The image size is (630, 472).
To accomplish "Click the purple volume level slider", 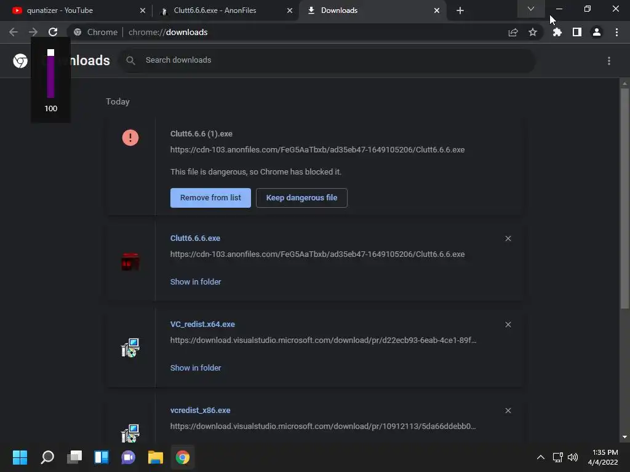I will (50, 74).
